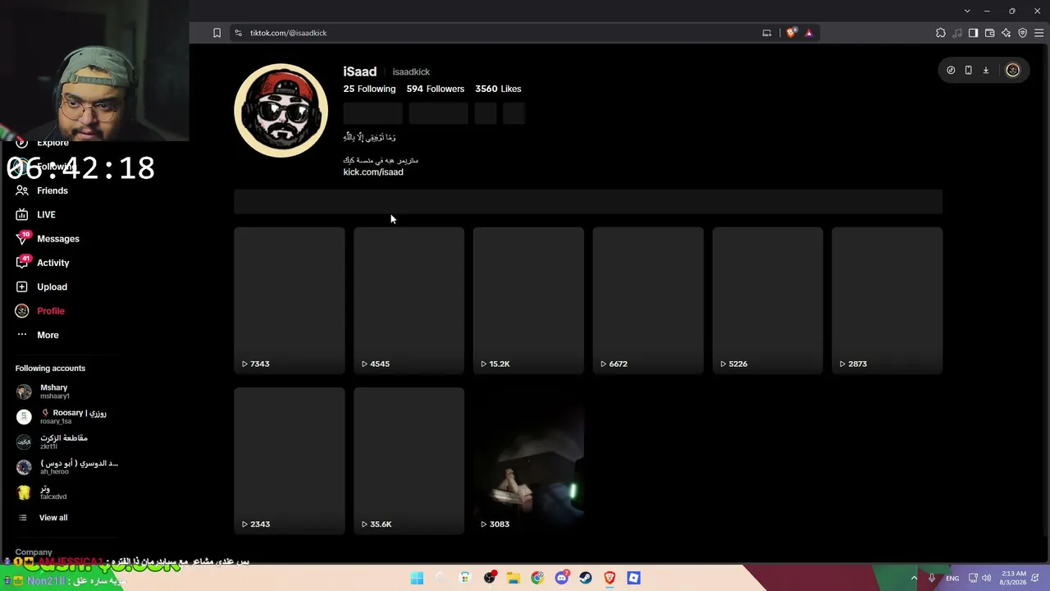Image resolution: width=1050 pixels, height=591 pixels.
Task: Bookmark this page in the browser
Action: 217,33
